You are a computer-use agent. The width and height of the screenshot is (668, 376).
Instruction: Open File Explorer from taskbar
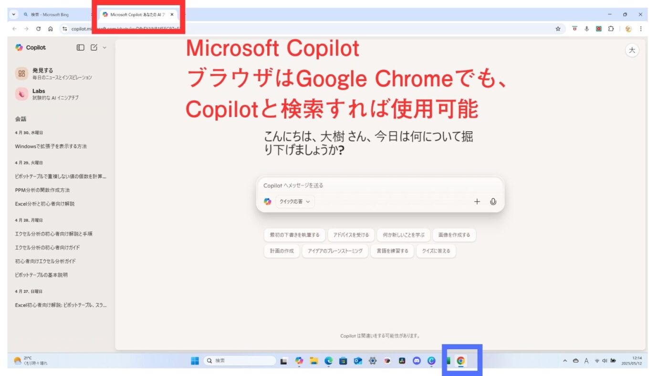[313, 361]
